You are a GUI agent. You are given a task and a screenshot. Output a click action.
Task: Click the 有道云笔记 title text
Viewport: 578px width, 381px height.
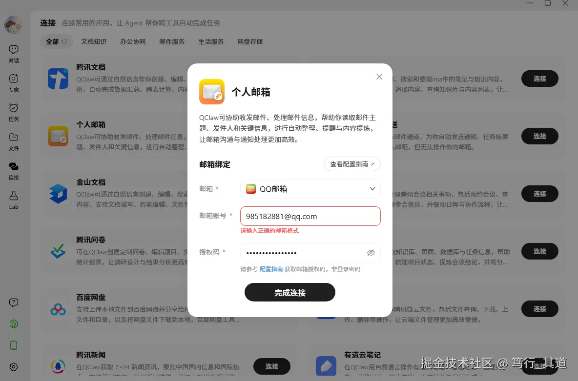tap(362, 355)
